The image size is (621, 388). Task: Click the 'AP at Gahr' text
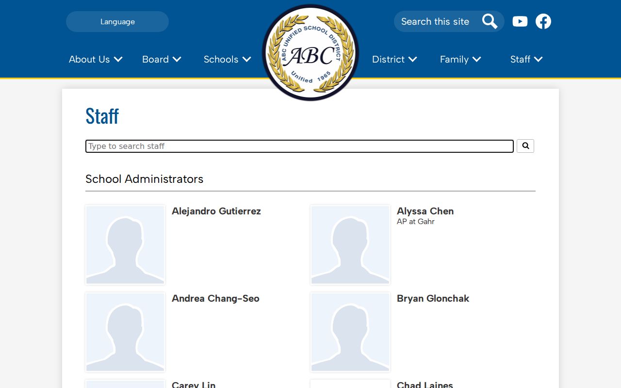coord(416,222)
